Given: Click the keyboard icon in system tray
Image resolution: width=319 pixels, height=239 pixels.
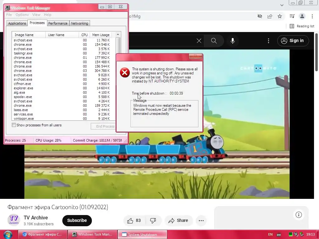Looking at the screenshot, I should pos(279,235).
